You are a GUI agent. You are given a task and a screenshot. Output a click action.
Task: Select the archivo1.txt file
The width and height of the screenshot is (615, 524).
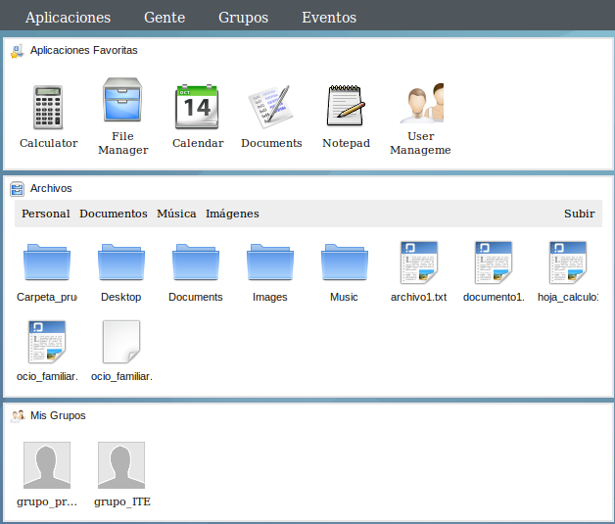(419, 262)
